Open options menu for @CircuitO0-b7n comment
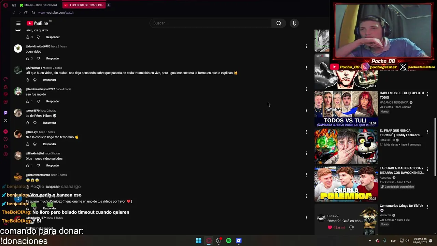The image size is (437, 246). coord(306,68)
